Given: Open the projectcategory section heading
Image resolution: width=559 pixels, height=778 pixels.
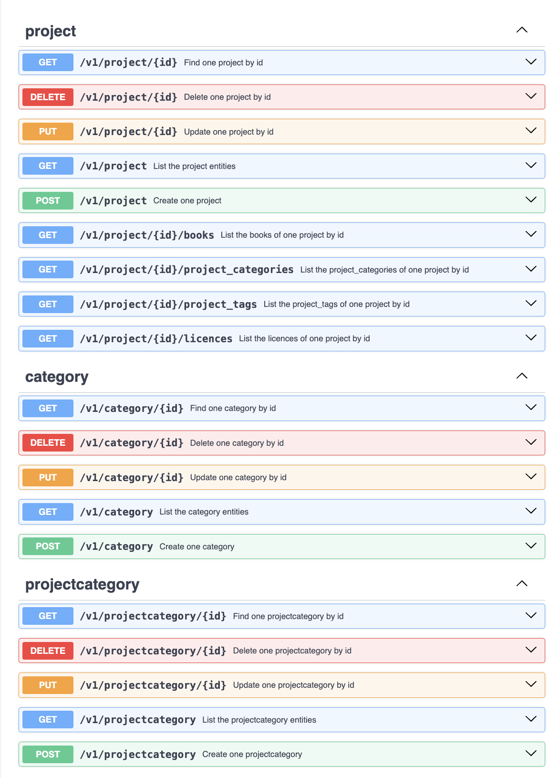Looking at the screenshot, I should (x=82, y=585).
